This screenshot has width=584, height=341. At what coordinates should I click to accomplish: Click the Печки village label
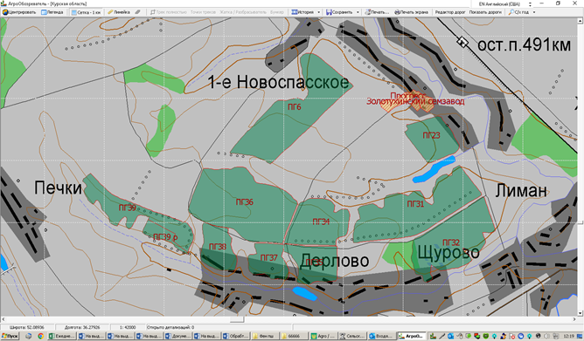pyautogui.click(x=58, y=188)
